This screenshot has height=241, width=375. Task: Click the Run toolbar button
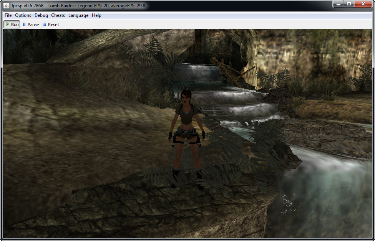[x=12, y=24]
